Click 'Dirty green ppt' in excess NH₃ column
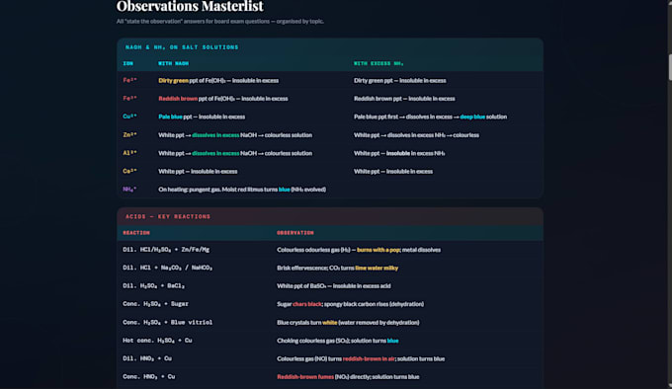This screenshot has height=389, width=672. [x=400, y=80]
